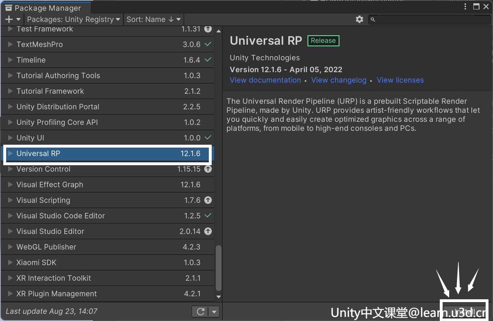Expand the Test Framework package versions
Viewport: 493px width, 321px height.
[x=11, y=29]
